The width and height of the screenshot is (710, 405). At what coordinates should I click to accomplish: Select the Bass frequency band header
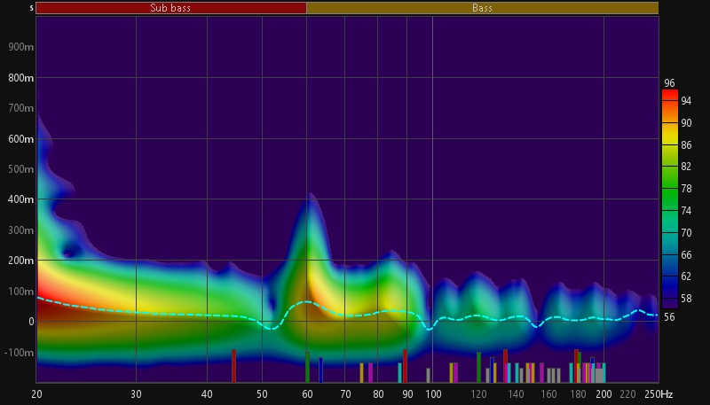(482, 8)
